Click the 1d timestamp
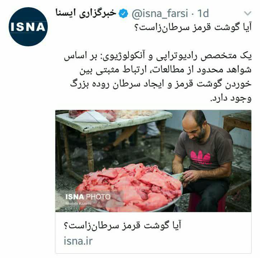 [x=203, y=13]
